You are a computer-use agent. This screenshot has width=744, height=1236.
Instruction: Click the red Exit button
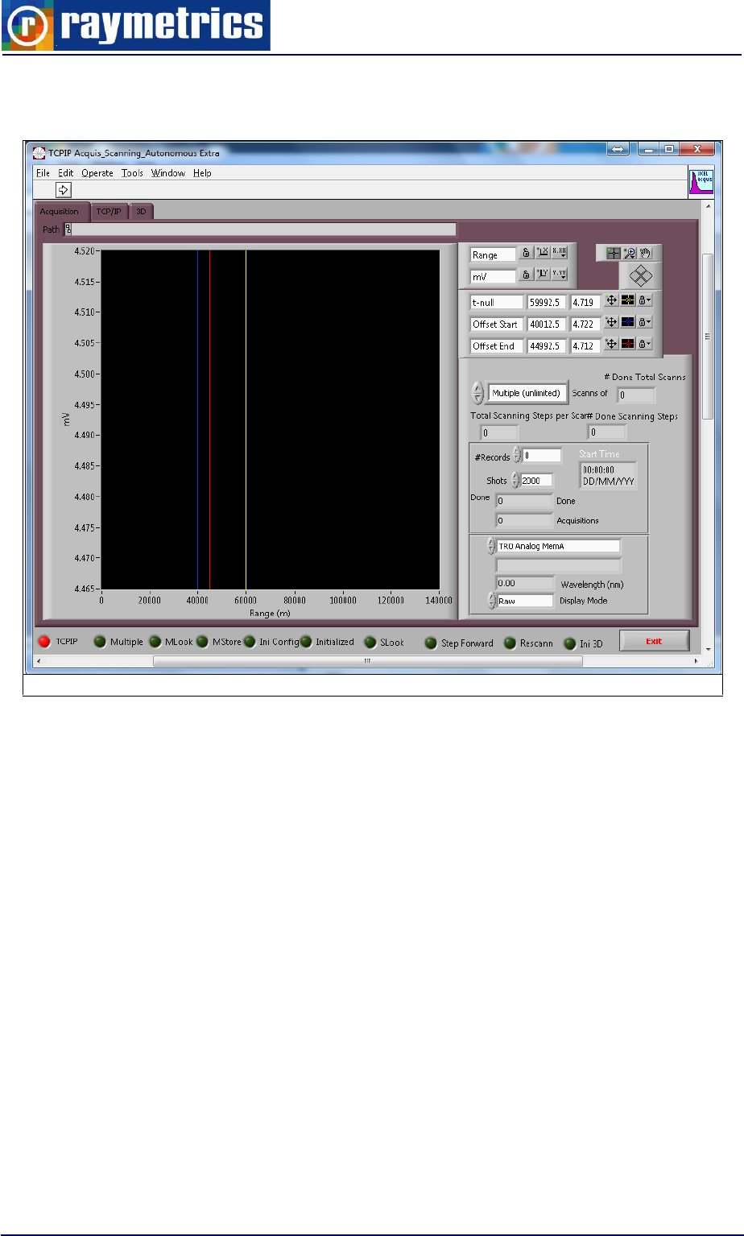tap(654, 641)
